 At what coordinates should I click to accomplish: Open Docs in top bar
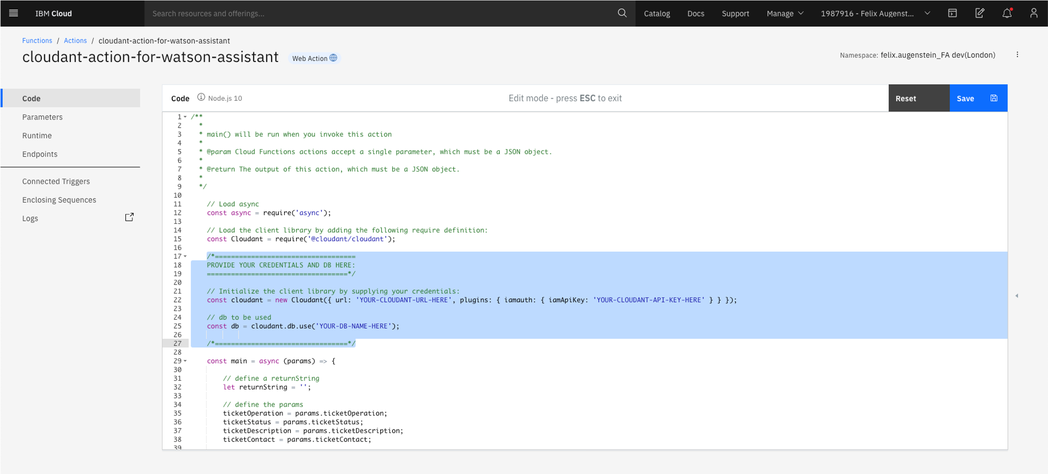tap(696, 13)
